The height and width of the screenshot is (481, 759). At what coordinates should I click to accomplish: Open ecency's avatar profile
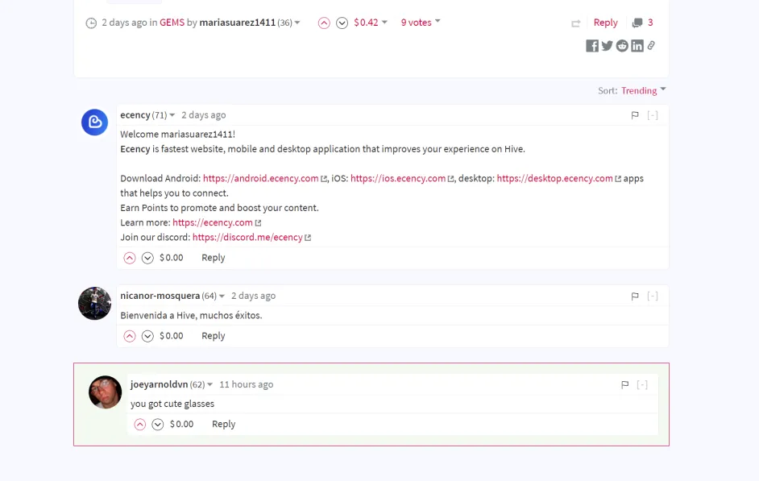coord(94,122)
